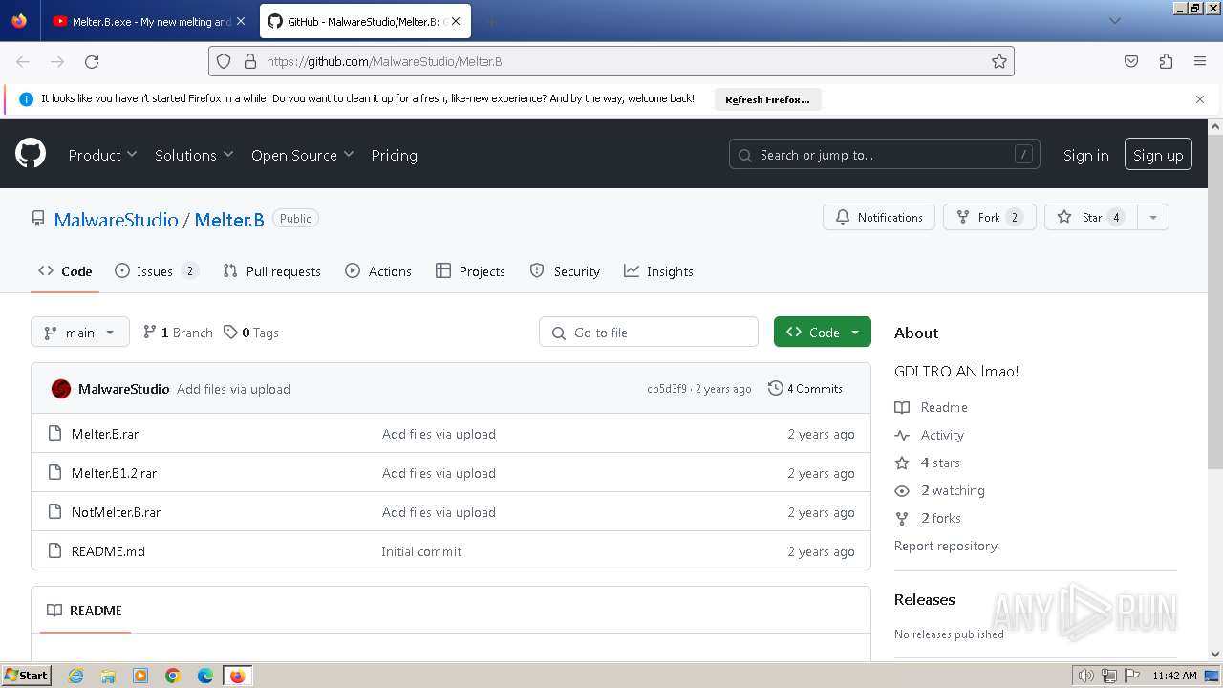
Task: Star the repository with Star button
Action: tap(1091, 218)
